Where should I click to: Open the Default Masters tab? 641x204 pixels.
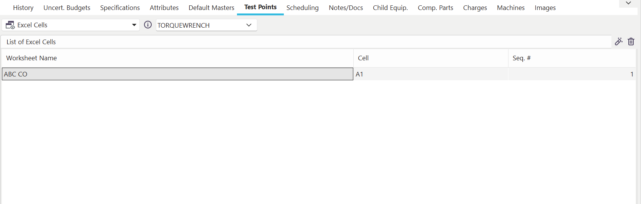click(211, 8)
